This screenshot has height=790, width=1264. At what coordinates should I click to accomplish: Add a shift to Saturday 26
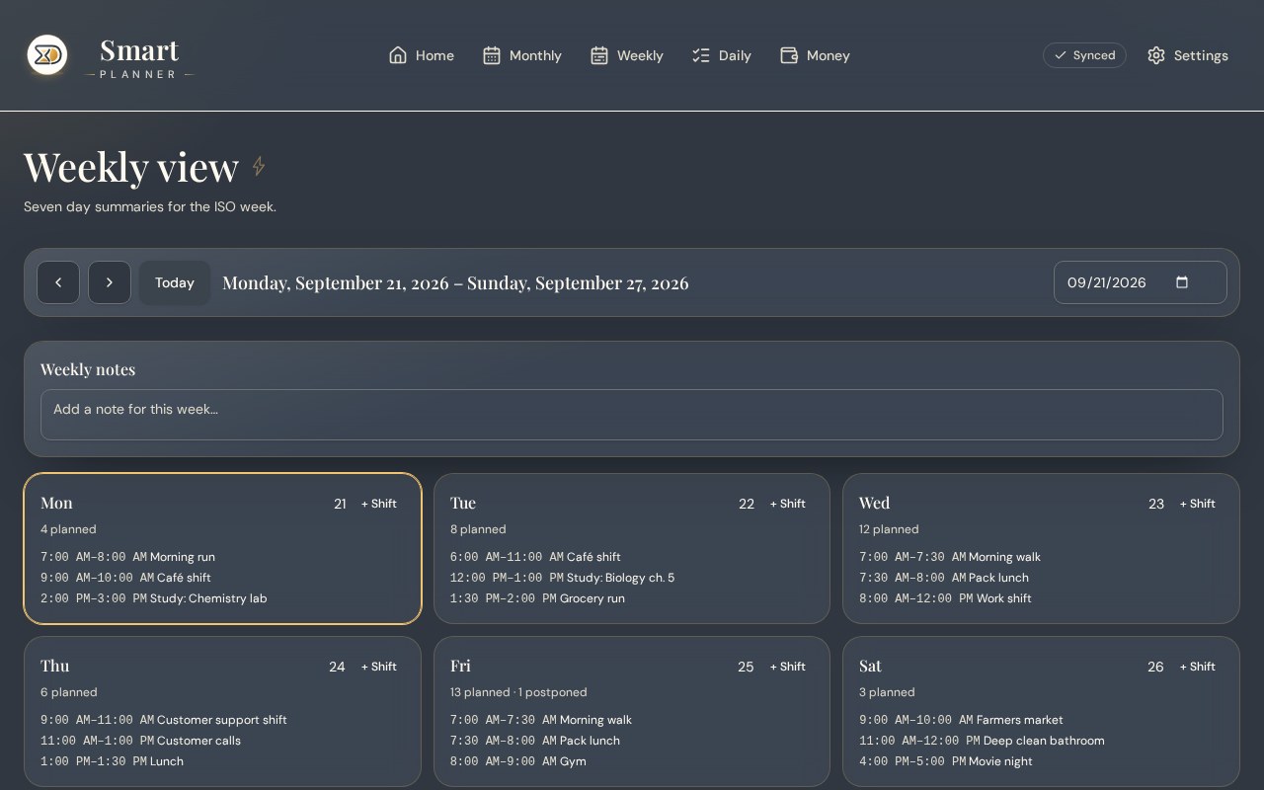tap(1197, 667)
